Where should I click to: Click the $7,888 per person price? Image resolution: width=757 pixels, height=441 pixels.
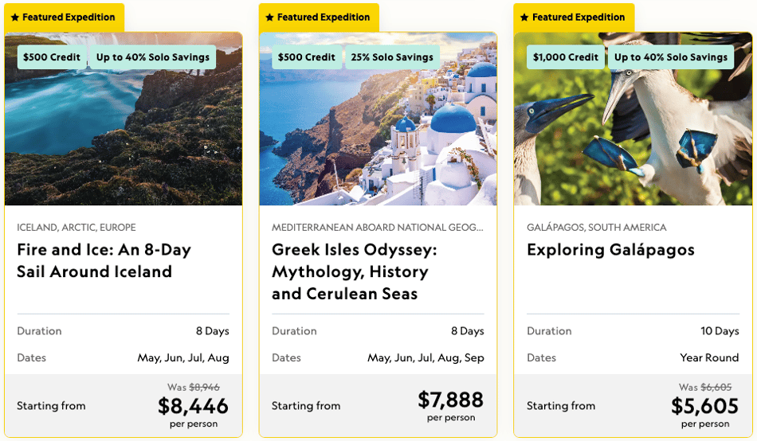450,400
